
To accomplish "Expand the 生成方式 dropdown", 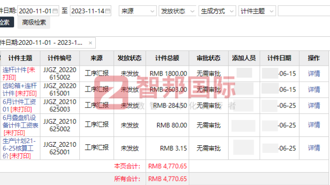I will tap(217, 11).
